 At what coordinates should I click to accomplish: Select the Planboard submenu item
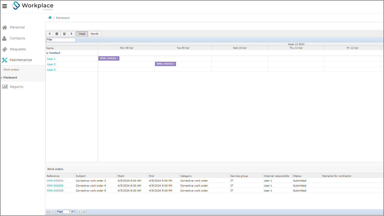click(10, 77)
